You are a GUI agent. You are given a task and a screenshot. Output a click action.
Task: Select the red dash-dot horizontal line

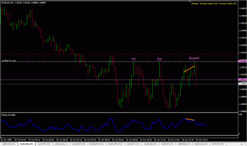tap(119, 54)
